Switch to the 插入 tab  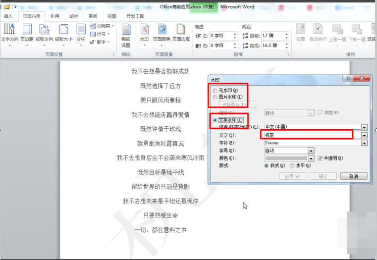tap(8, 16)
